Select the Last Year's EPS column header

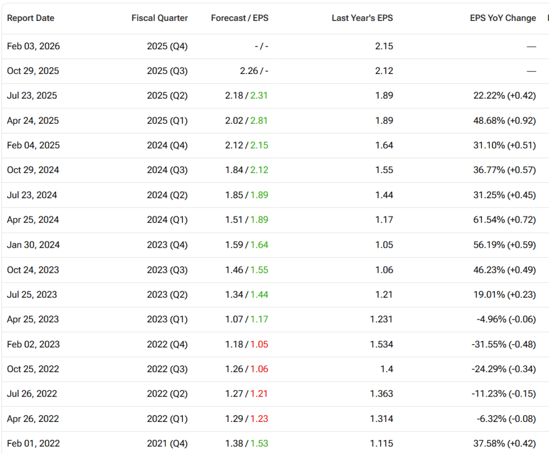[x=362, y=18]
